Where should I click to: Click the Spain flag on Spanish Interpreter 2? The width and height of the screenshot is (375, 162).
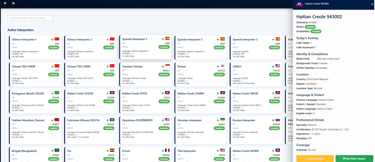pyautogui.click(x=222, y=39)
